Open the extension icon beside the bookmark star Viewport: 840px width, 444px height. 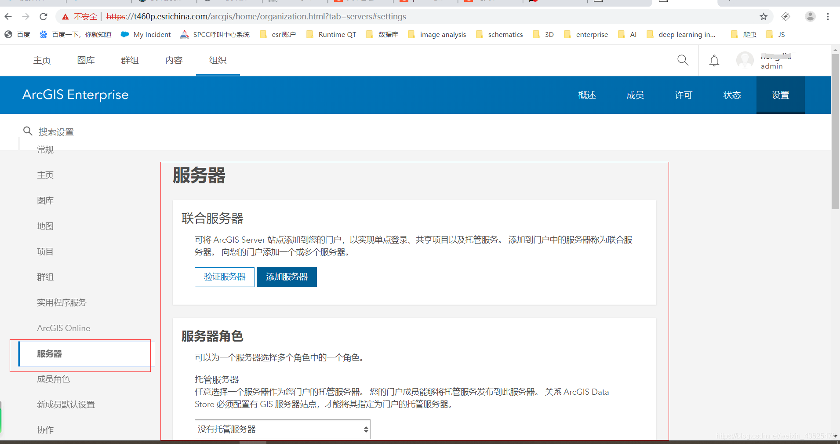click(x=785, y=17)
